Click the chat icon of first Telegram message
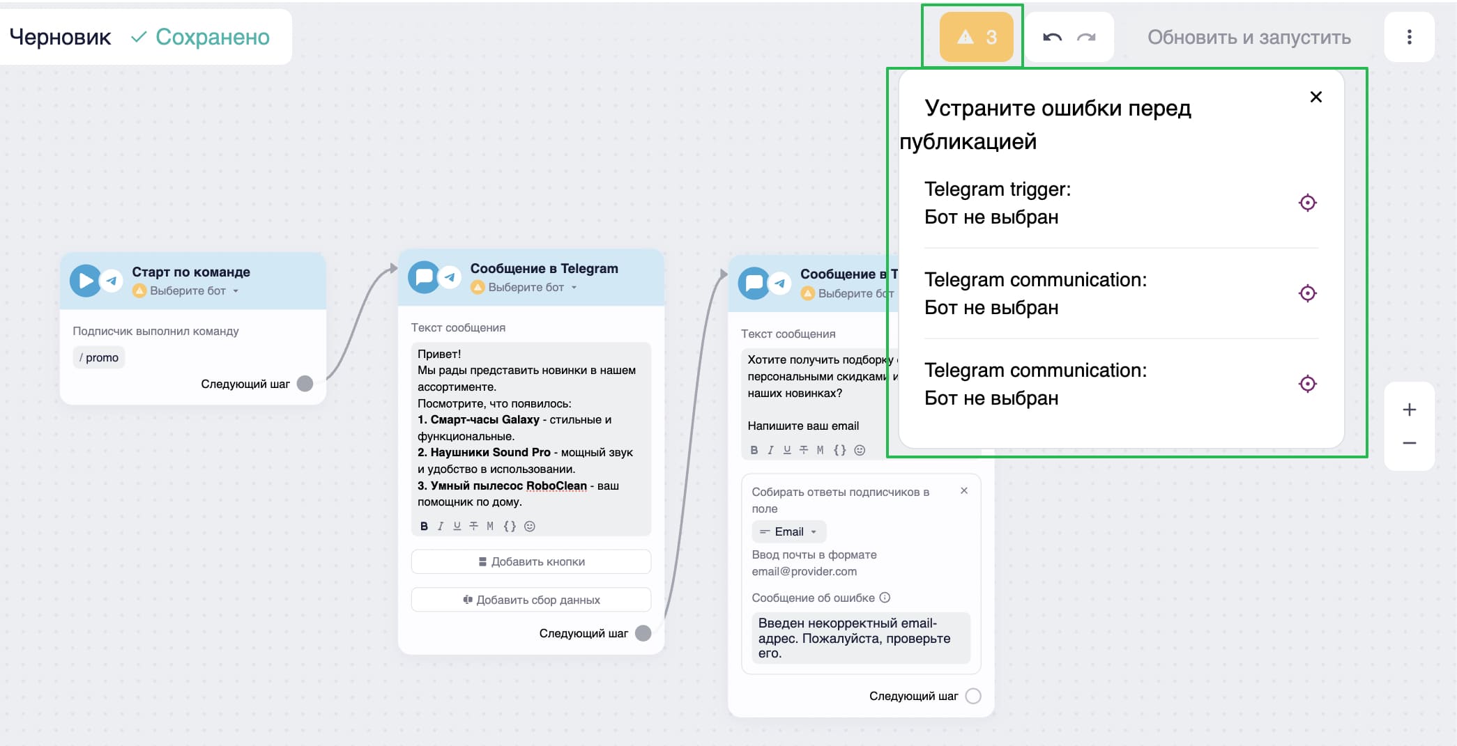 tap(423, 277)
